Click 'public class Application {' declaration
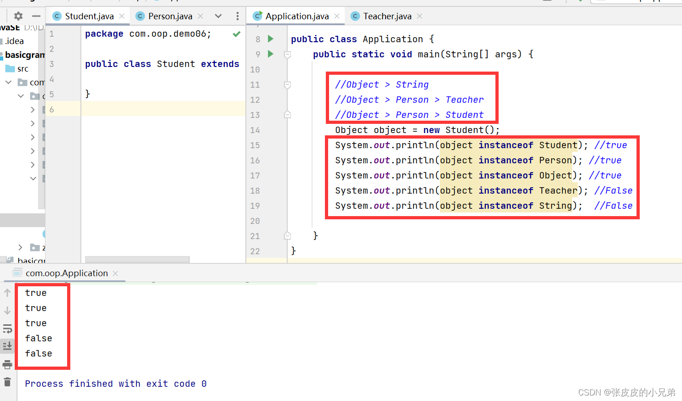The image size is (682, 401). pyautogui.click(x=363, y=39)
